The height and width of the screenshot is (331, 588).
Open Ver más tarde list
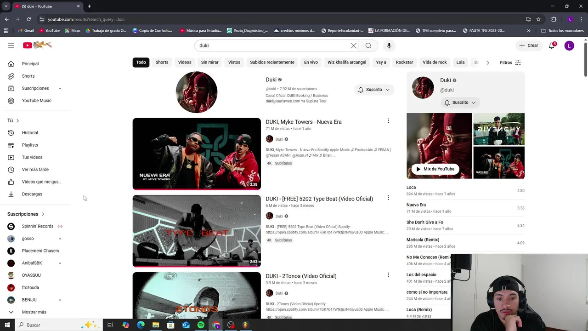36,170
